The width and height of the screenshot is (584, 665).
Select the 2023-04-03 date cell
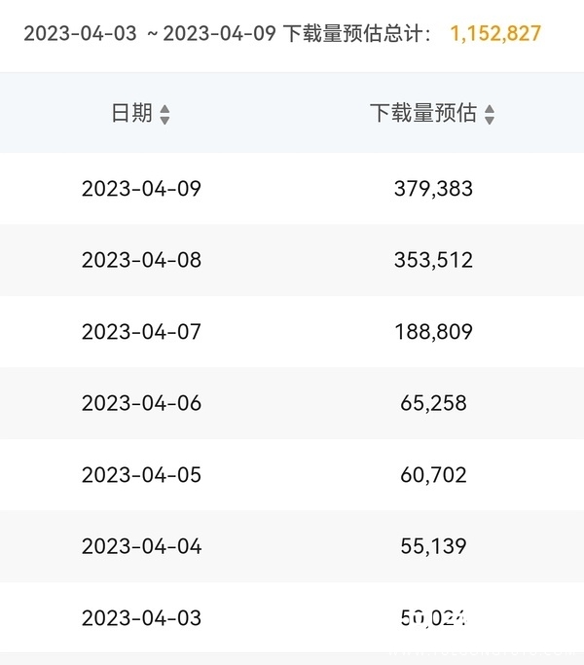pos(141,618)
